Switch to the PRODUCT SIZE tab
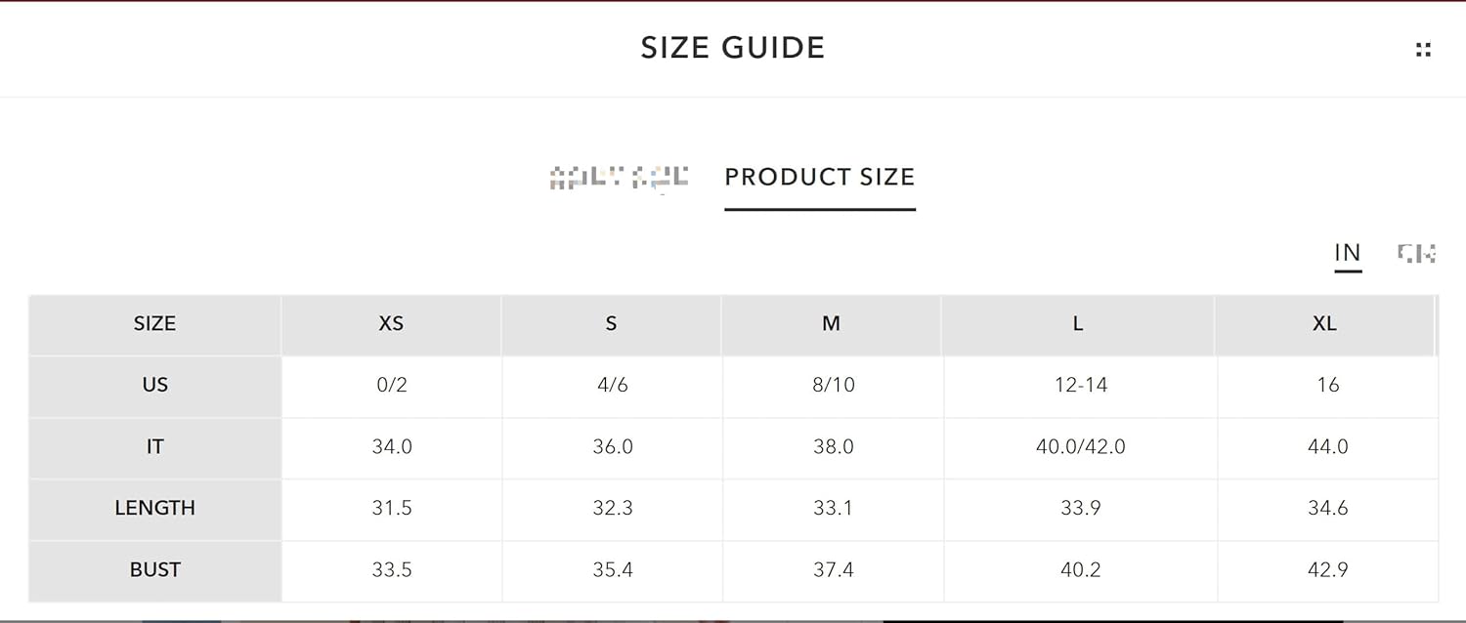 click(820, 177)
